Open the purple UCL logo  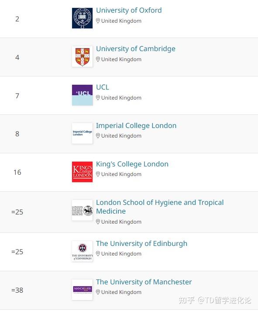point(82,95)
